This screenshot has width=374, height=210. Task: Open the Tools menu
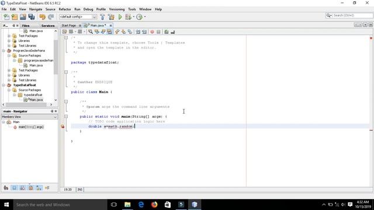point(131,9)
